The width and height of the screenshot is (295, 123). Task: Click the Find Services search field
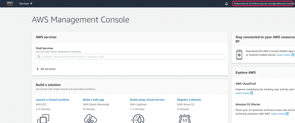point(130,57)
